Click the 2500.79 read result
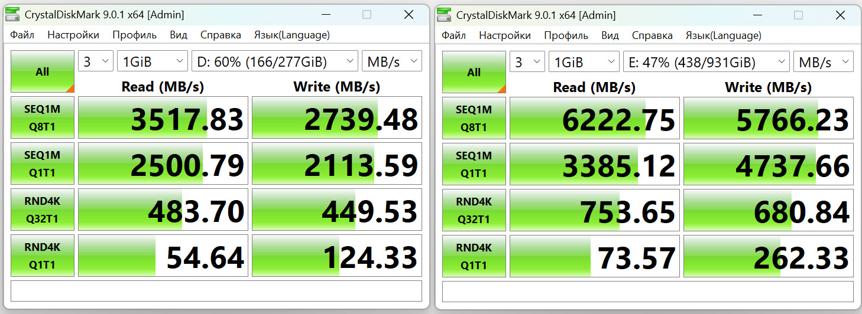Image resolution: width=862 pixels, height=314 pixels. (x=163, y=164)
